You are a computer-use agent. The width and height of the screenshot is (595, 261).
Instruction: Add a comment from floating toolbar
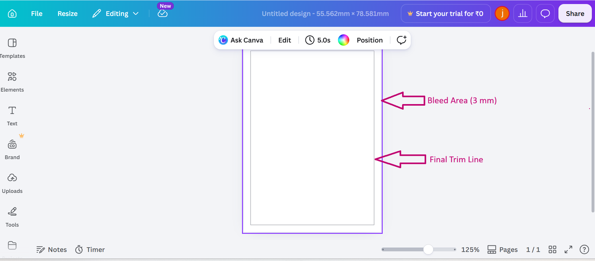(x=401, y=40)
